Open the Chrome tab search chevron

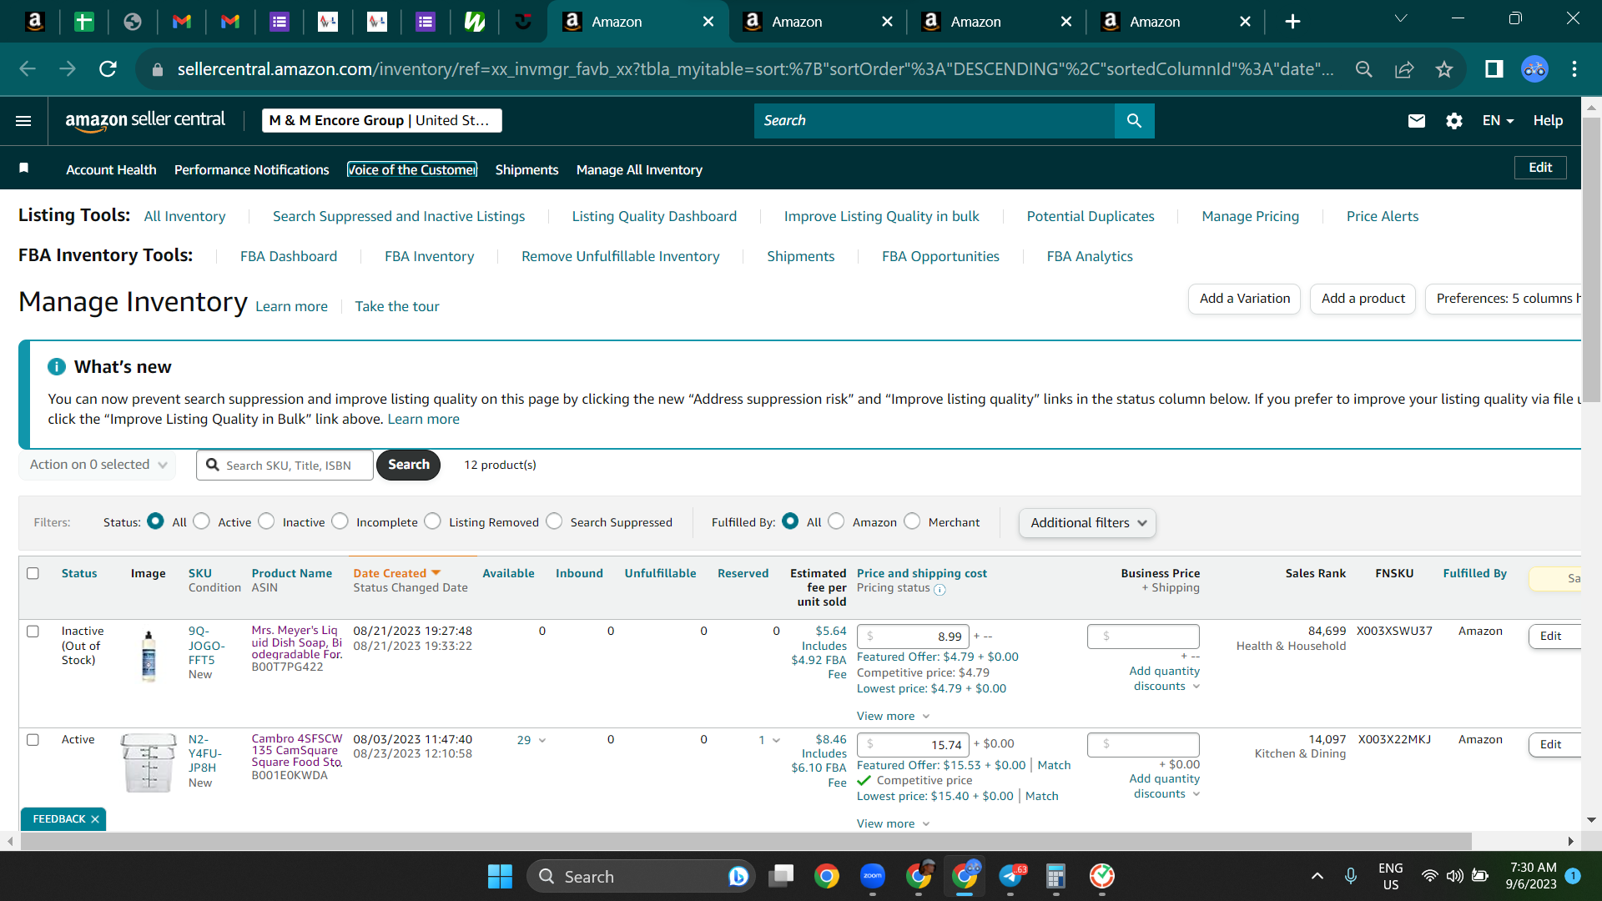(1401, 19)
